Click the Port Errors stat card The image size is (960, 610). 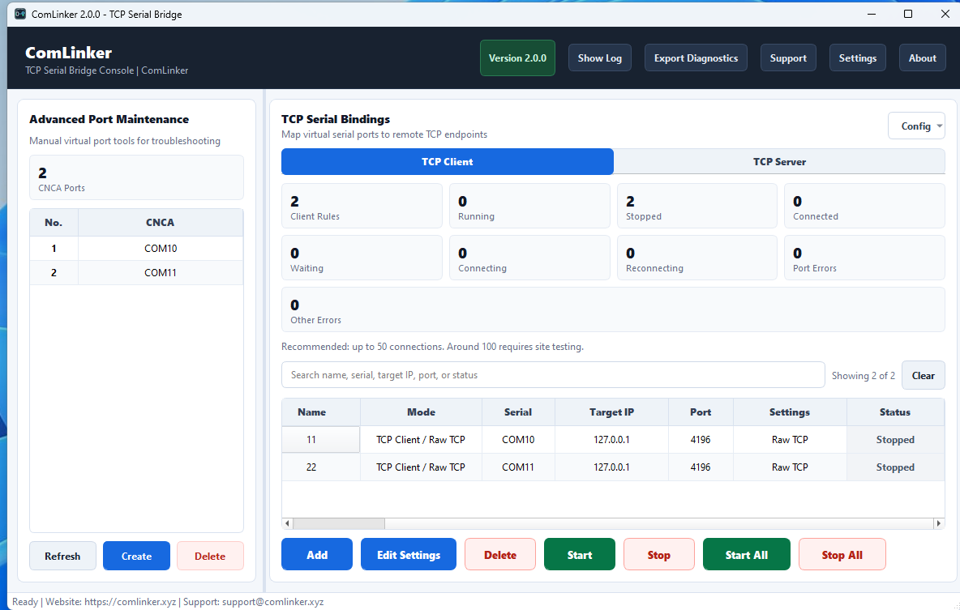(x=864, y=258)
